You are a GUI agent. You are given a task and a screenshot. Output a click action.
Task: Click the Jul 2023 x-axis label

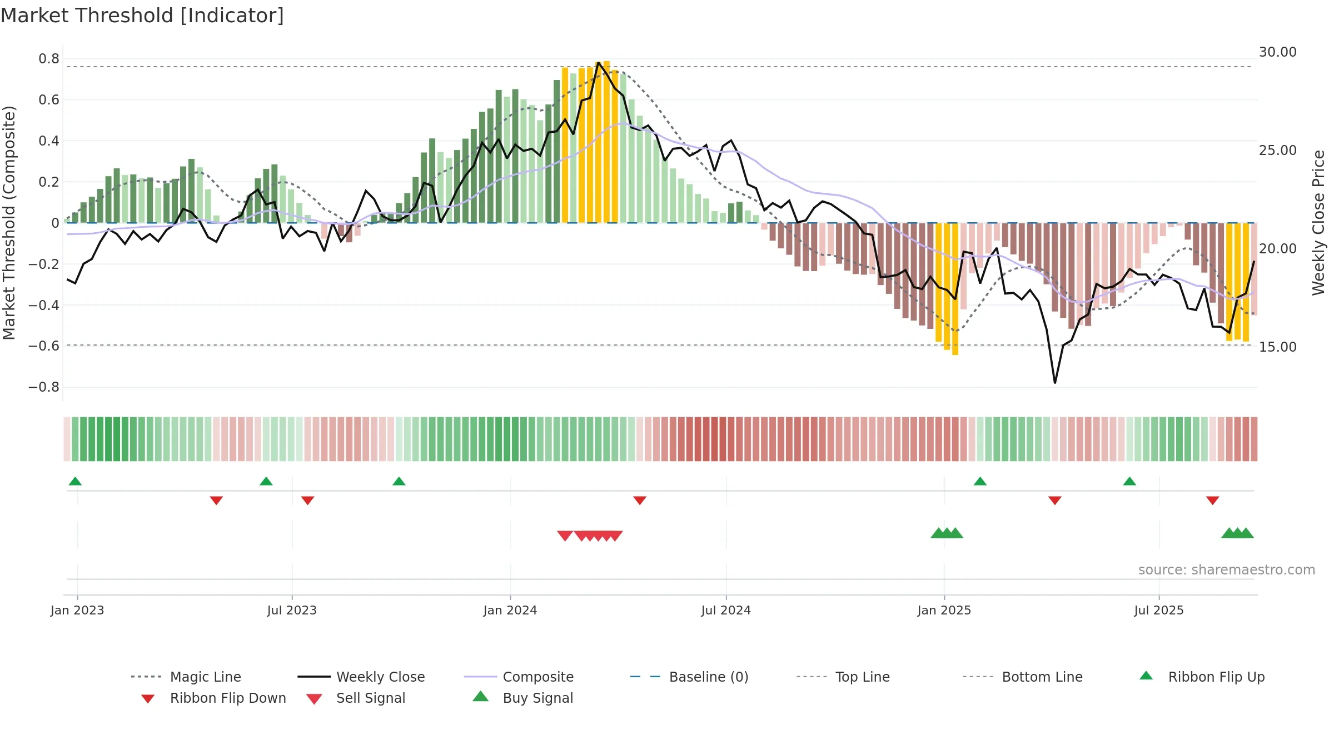pyautogui.click(x=292, y=610)
